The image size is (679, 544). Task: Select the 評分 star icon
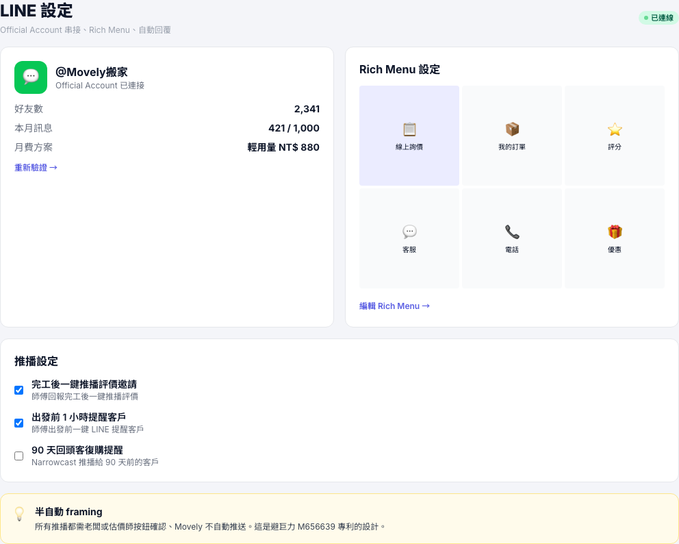click(x=615, y=129)
